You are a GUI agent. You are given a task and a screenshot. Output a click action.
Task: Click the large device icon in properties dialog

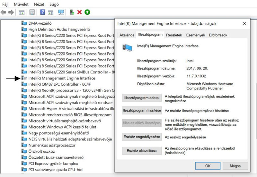click(x=127, y=47)
